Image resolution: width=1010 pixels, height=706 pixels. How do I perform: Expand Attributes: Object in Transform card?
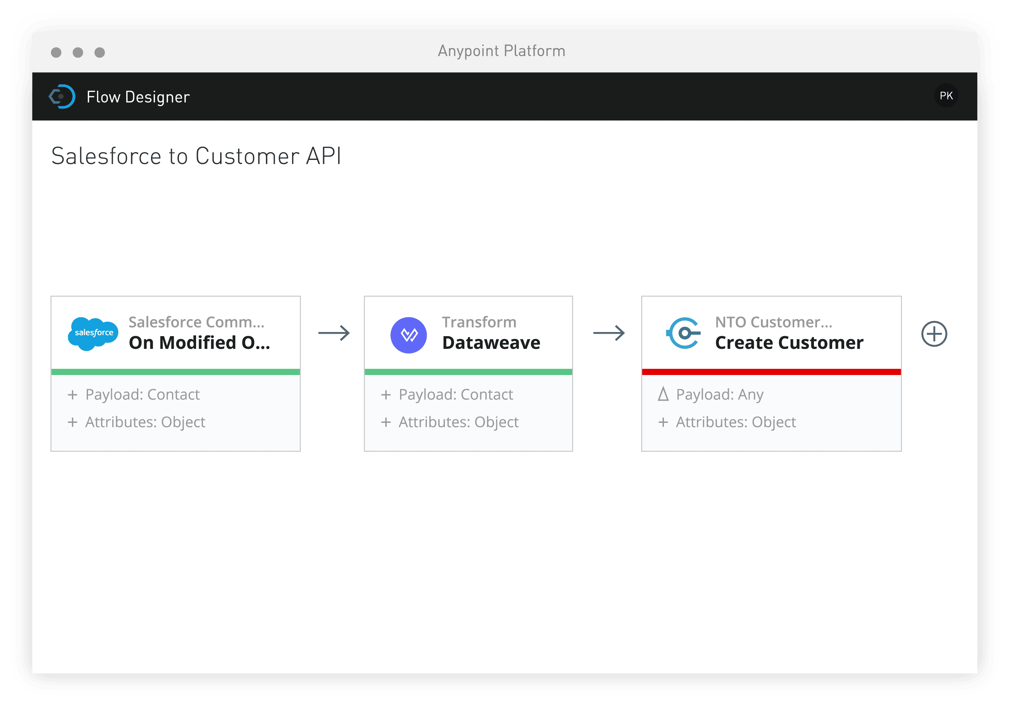coord(386,422)
